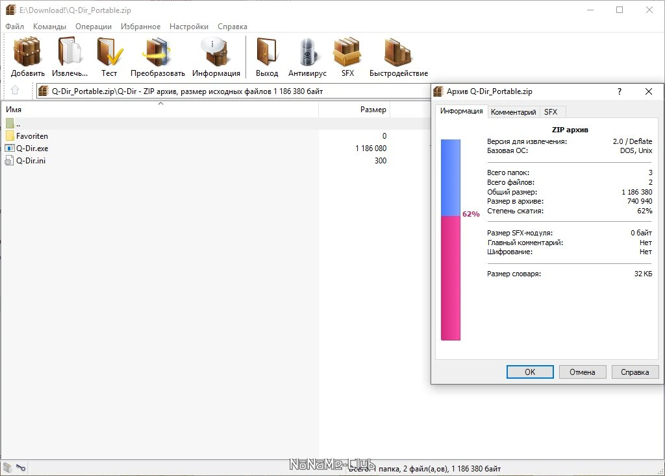
Task: Click the Информация toolbar icon
Action: (x=216, y=52)
